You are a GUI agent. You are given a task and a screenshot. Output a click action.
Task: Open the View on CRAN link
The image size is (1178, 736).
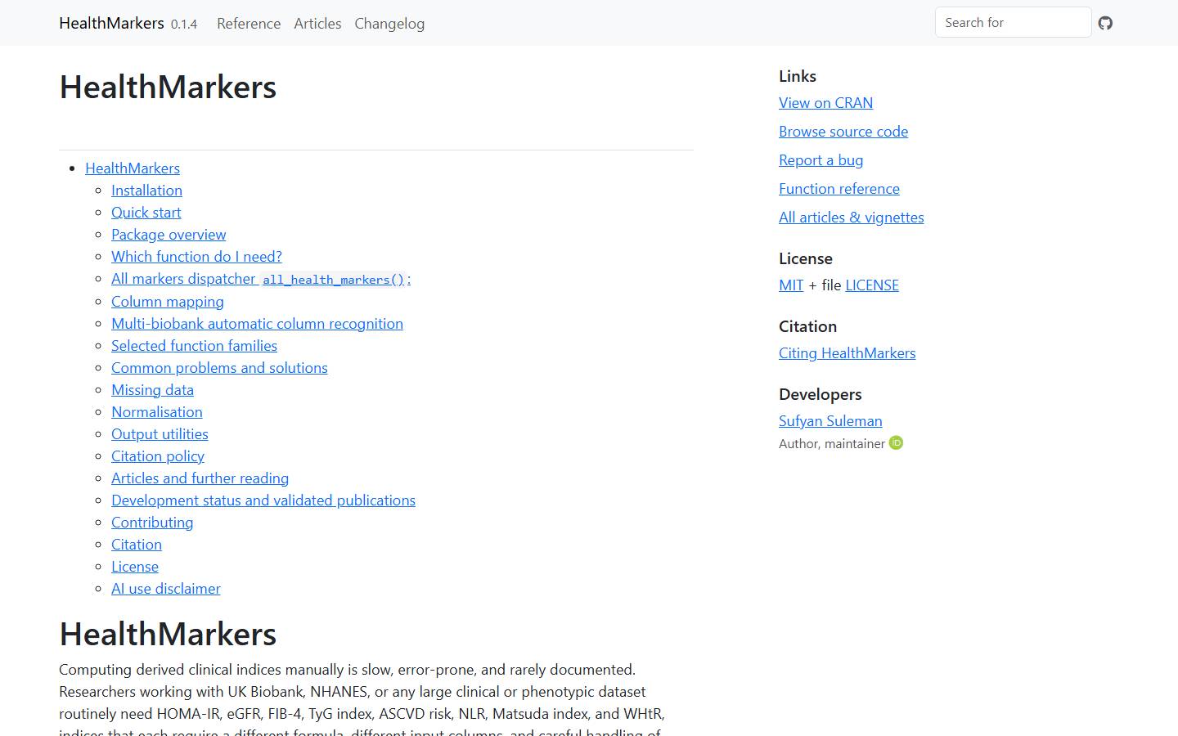click(825, 103)
